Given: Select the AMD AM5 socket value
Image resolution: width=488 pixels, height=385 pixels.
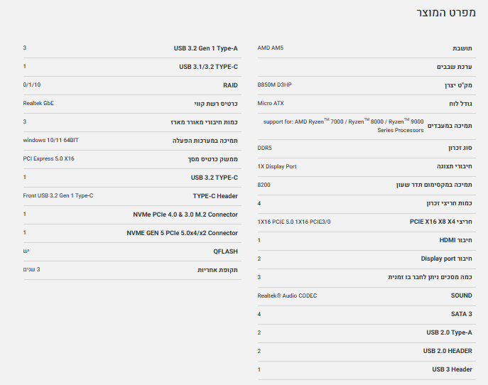Looking at the screenshot, I should 270,48.
